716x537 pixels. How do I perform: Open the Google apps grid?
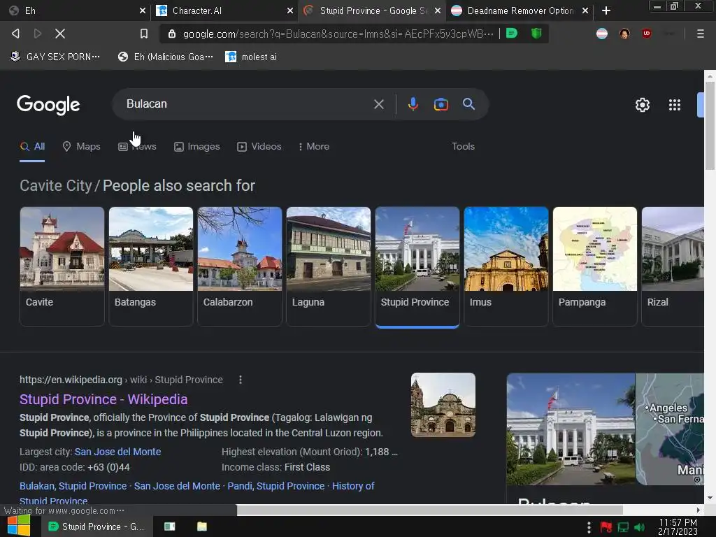click(x=675, y=105)
